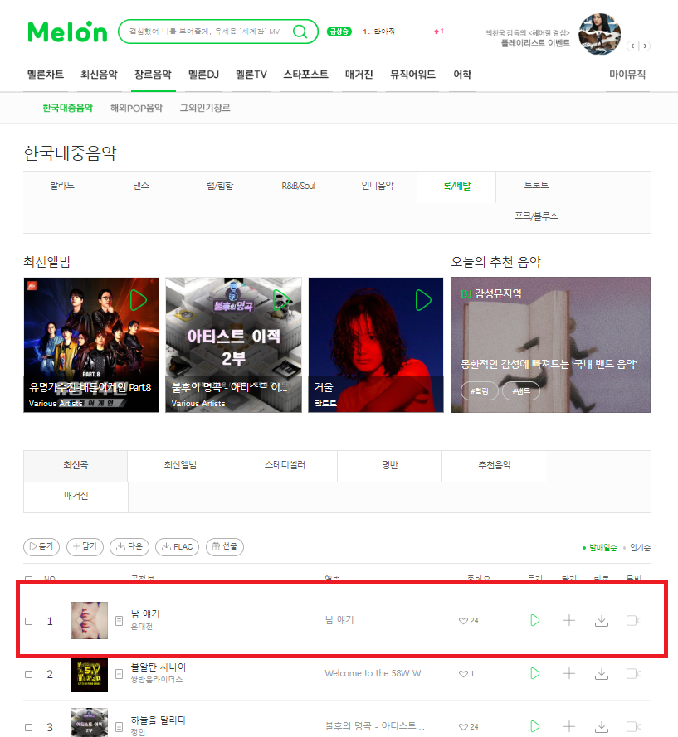Like song 1 with heart icon

pos(463,621)
